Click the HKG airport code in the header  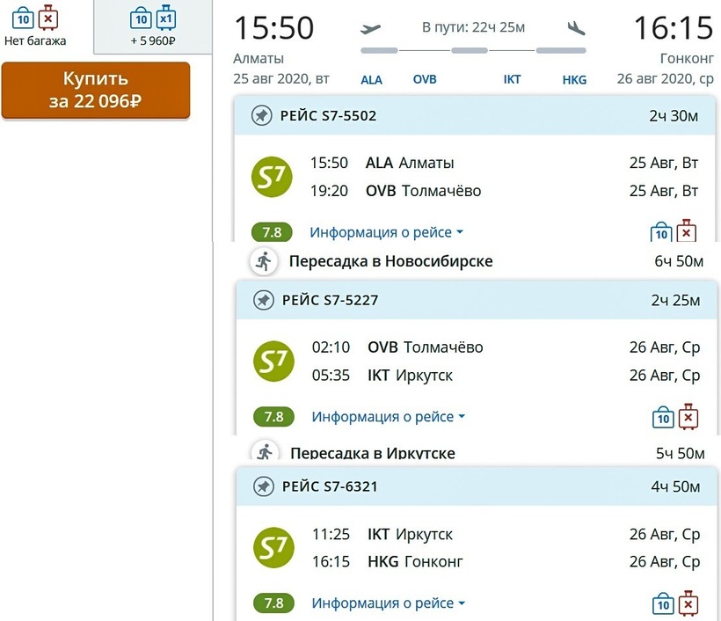tap(574, 79)
